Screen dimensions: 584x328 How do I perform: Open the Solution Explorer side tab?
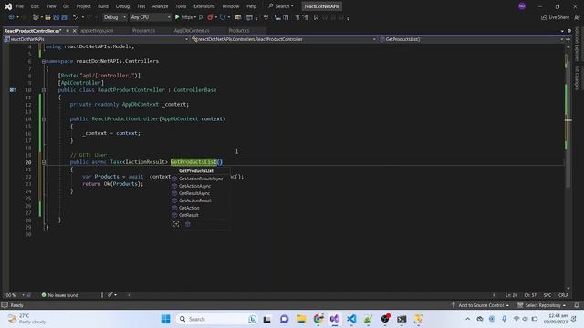coord(577,44)
